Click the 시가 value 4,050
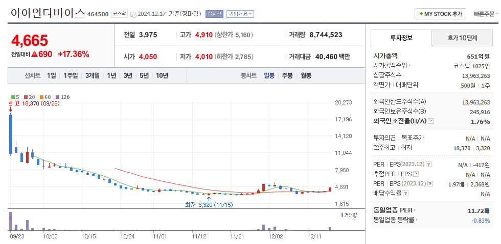The height and width of the screenshot is (244, 501). point(148,57)
